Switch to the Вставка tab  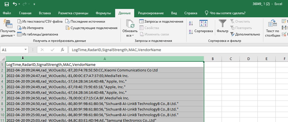[45, 13]
